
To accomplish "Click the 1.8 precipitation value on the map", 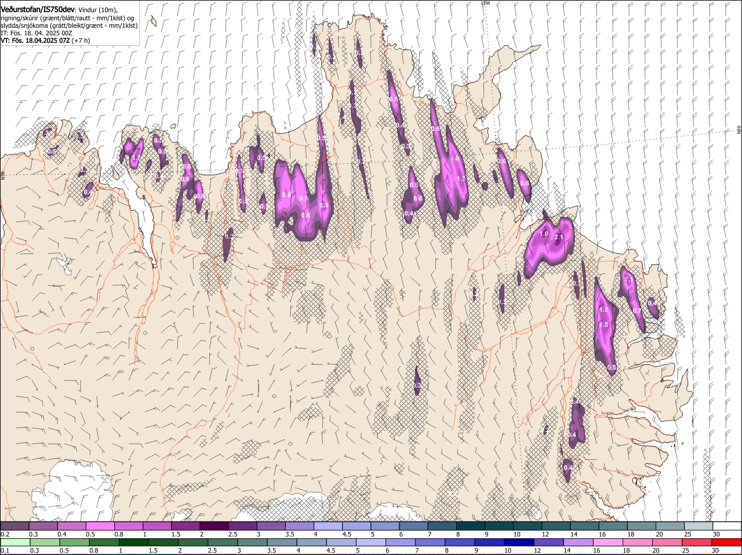I will pyautogui.click(x=544, y=234).
